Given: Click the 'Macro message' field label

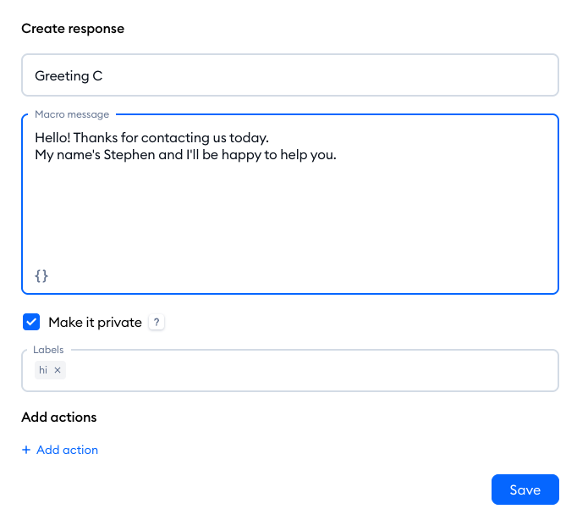Looking at the screenshot, I should (x=73, y=114).
